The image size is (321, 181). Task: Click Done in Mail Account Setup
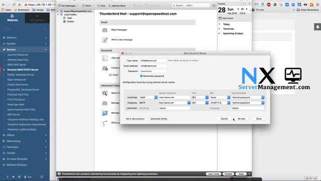coord(259,119)
